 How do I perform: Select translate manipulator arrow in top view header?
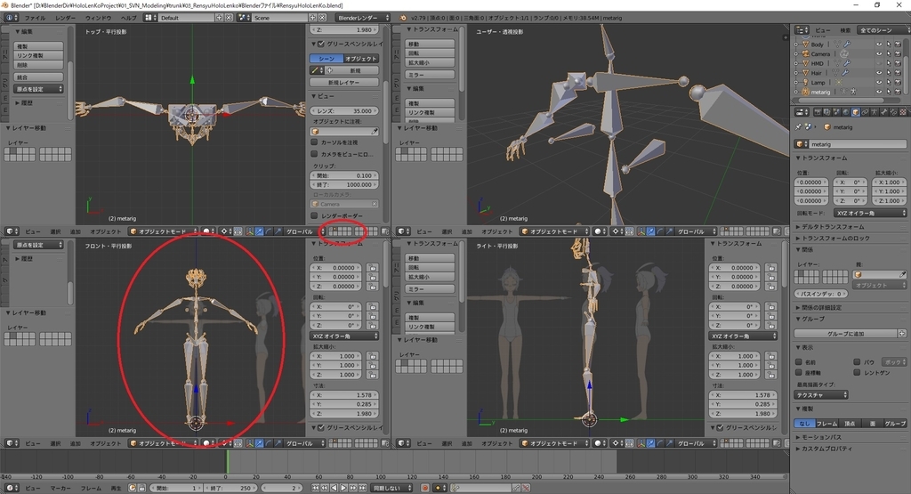pyautogui.click(x=259, y=231)
